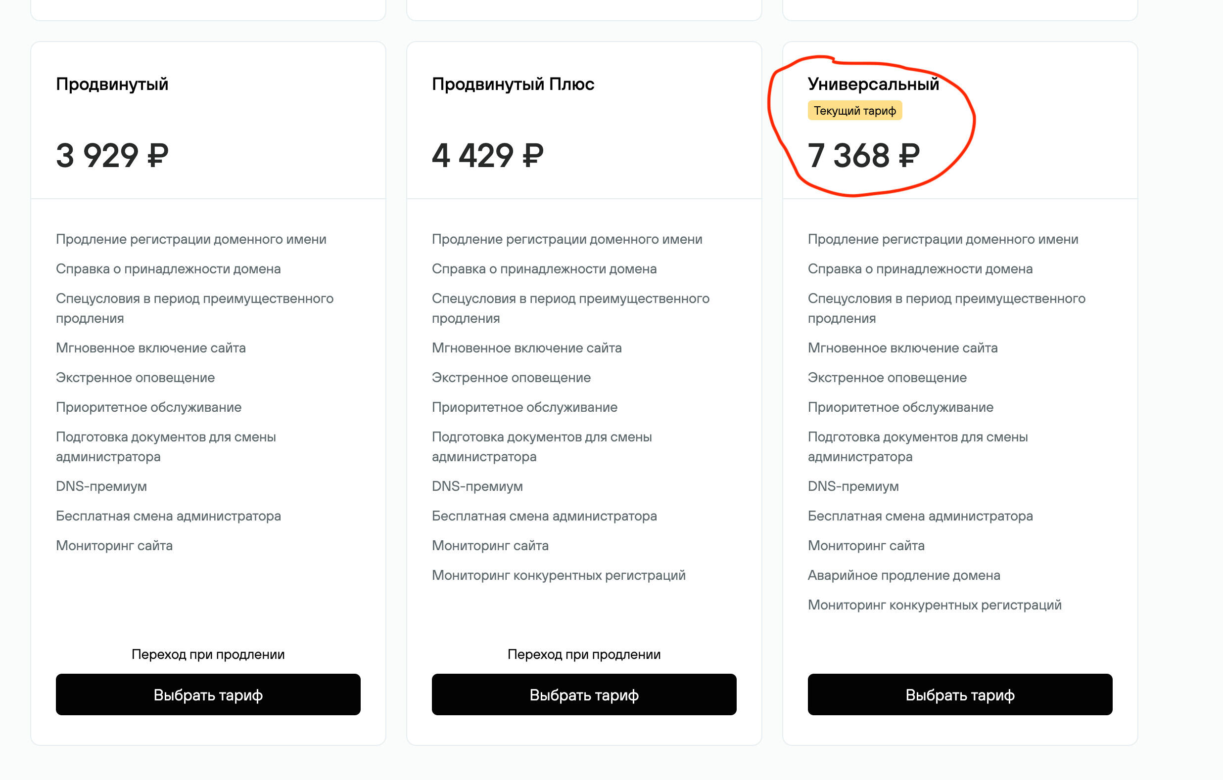Click "Экстренное оповещение" in the Продвинутый Плюс card
1223x780 pixels.
point(511,378)
